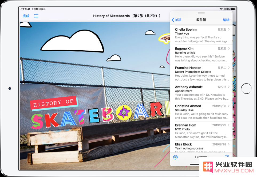The image size is (257, 177).
Task: Tap the chevron on Chella Boehm's row
Action: (229, 30)
